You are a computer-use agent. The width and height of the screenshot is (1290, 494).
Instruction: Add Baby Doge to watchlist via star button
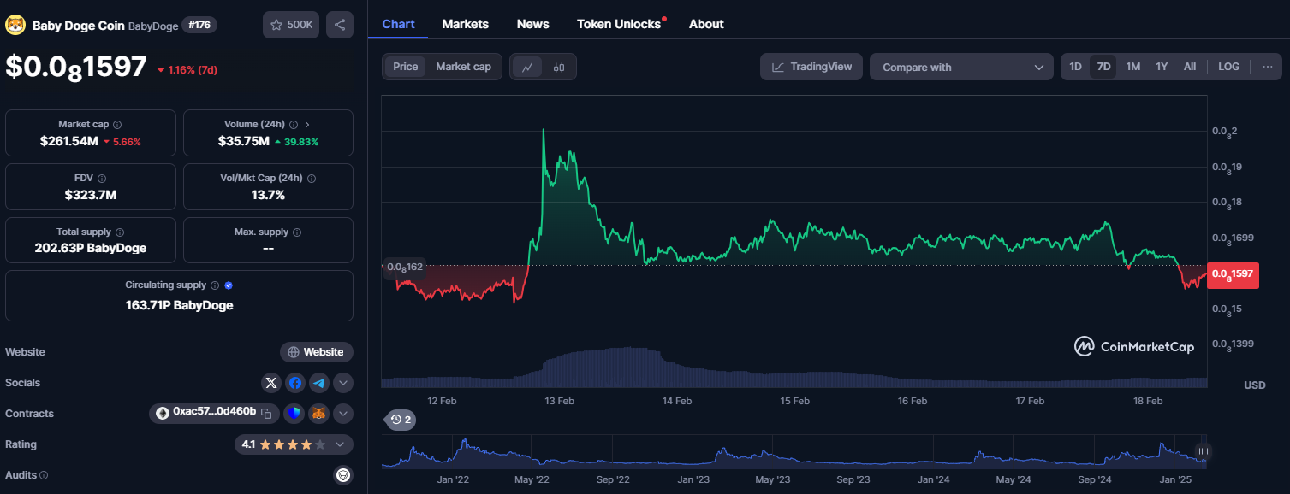tap(291, 25)
